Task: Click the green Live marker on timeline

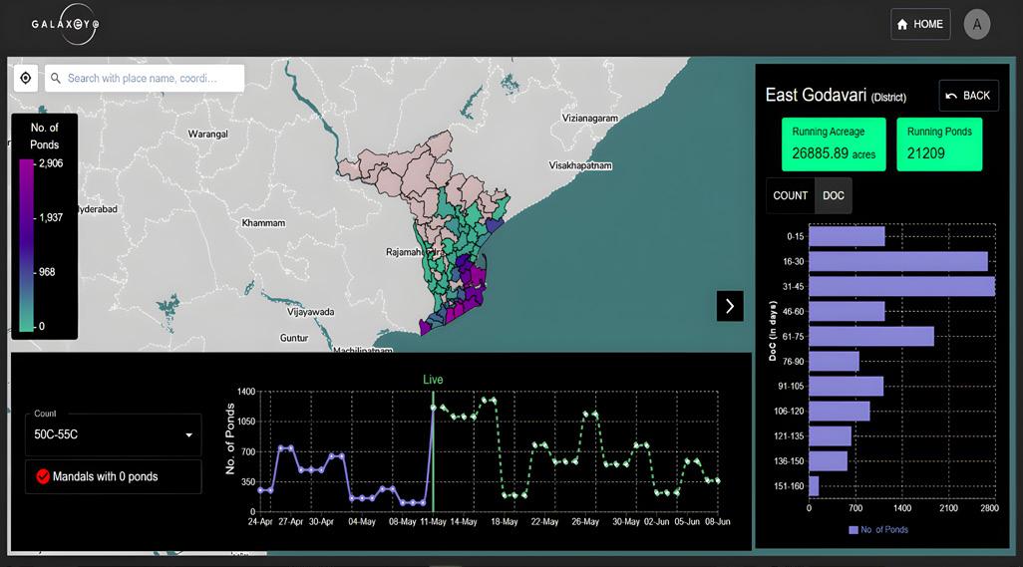Action: [433, 380]
